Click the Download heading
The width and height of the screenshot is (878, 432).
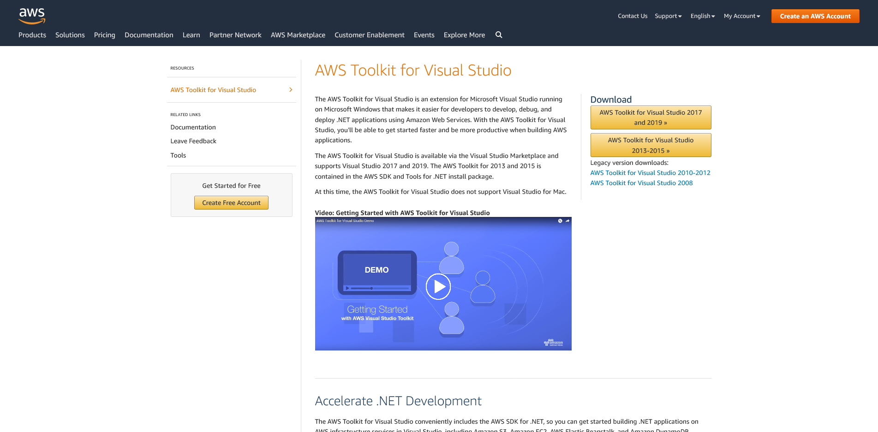611,99
